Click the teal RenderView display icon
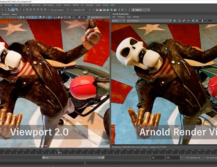 (193, 21)
